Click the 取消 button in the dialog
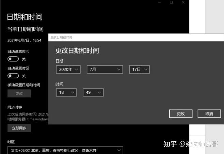Image resolution: width=224 pixels, height=154 pixels. (x=209, y=114)
